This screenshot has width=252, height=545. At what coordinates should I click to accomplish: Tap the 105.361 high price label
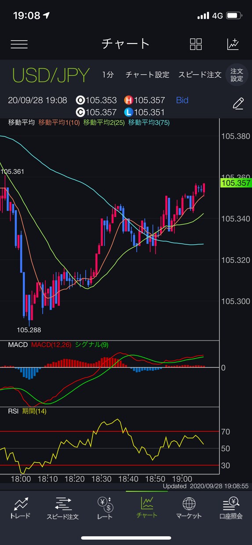(12, 171)
